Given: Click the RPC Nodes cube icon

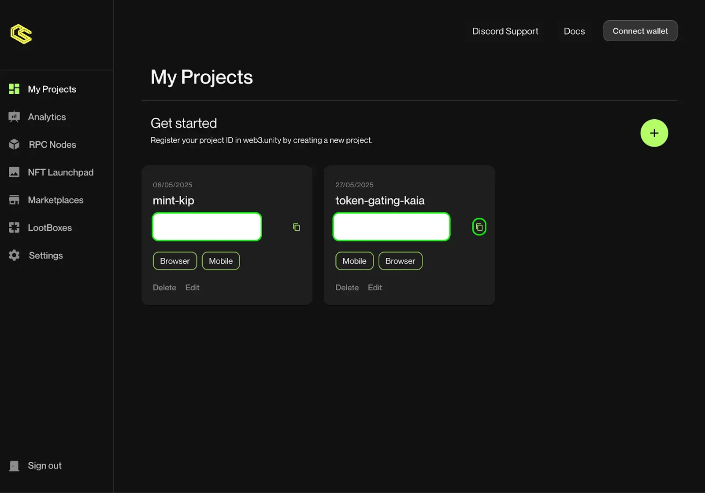Looking at the screenshot, I should tap(14, 145).
